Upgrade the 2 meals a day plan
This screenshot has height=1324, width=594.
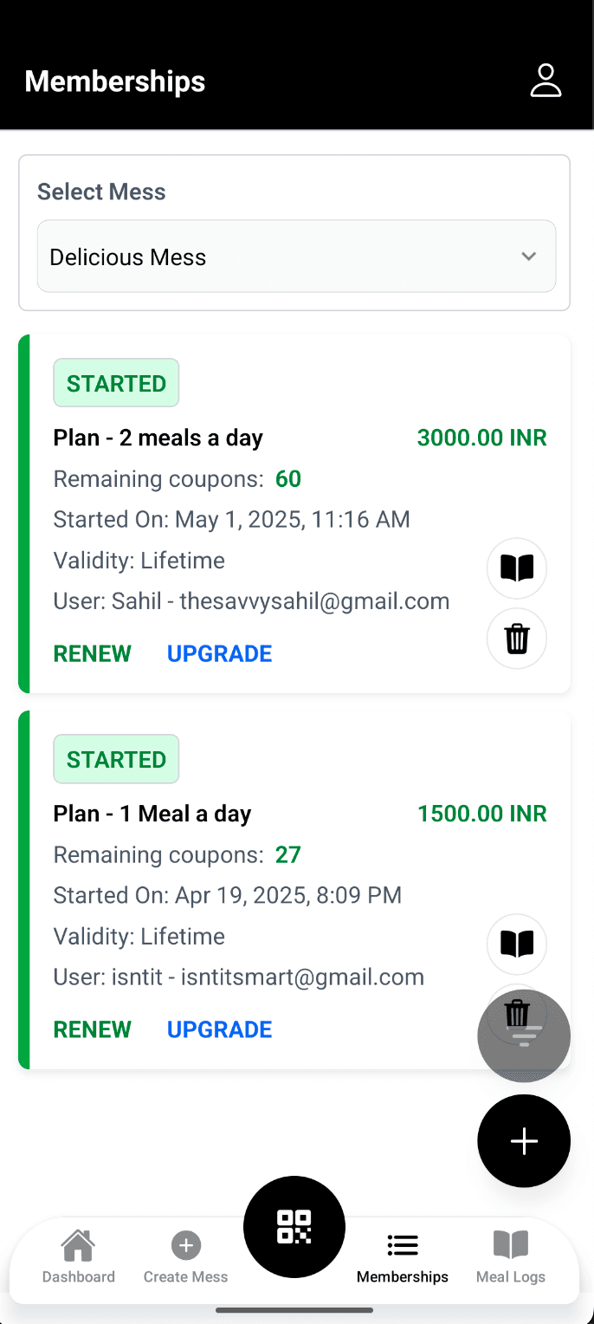point(219,653)
